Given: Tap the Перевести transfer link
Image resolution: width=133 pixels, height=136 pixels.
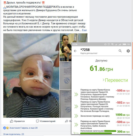Looking at the screenshot, I should [x=115, y=80].
